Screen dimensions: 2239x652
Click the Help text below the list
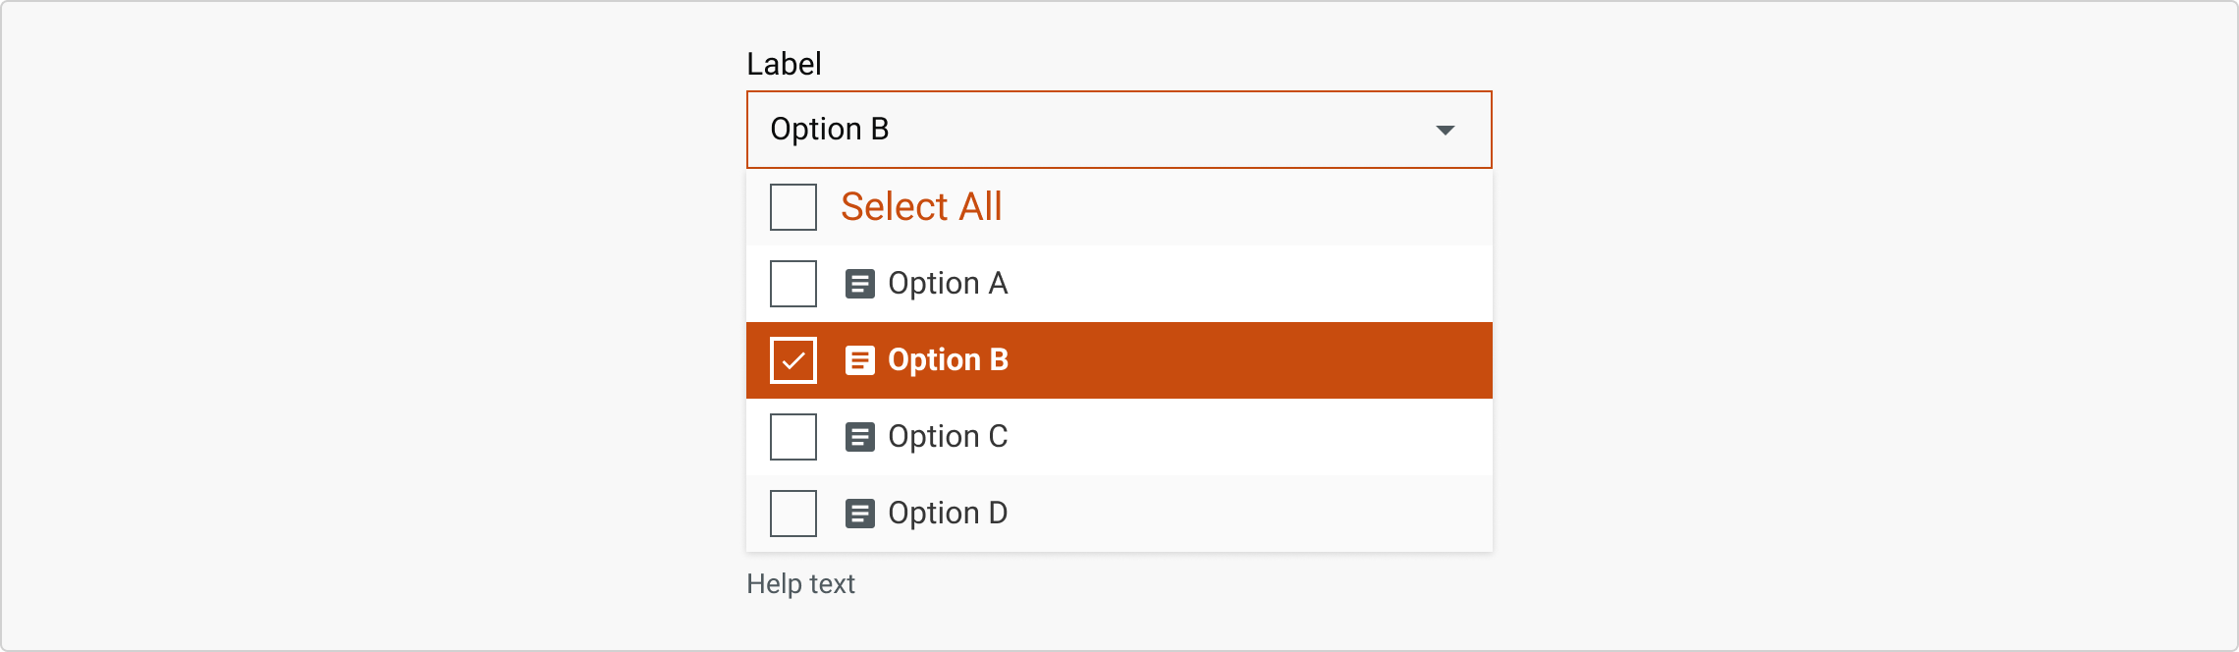[800, 584]
